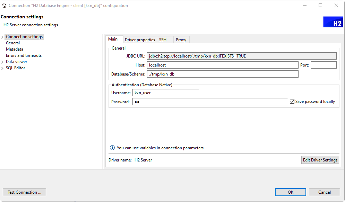
Task: Confirm with the OK button
Action: (x=291, y=192)
